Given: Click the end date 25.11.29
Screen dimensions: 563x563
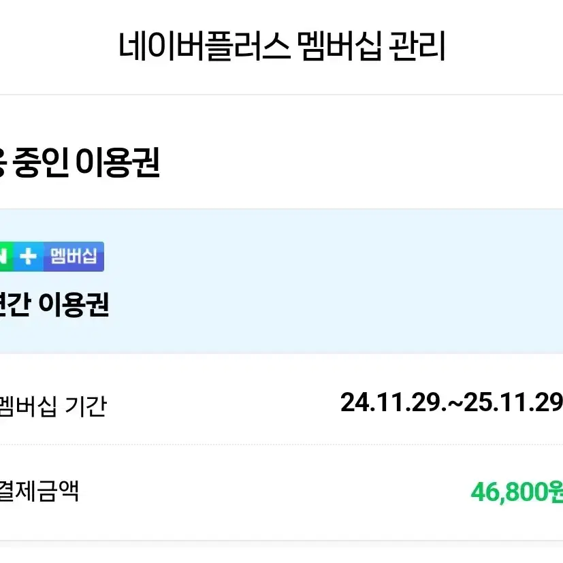Looking at the screenshot, I should tap(513, 402).
